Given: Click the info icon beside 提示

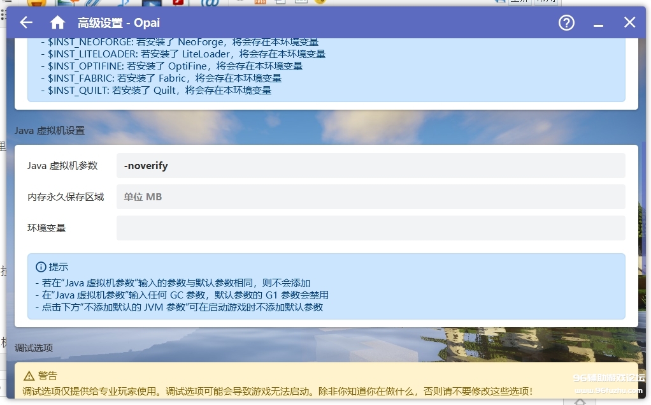Looking at the screenshot, I should (41, 267).
